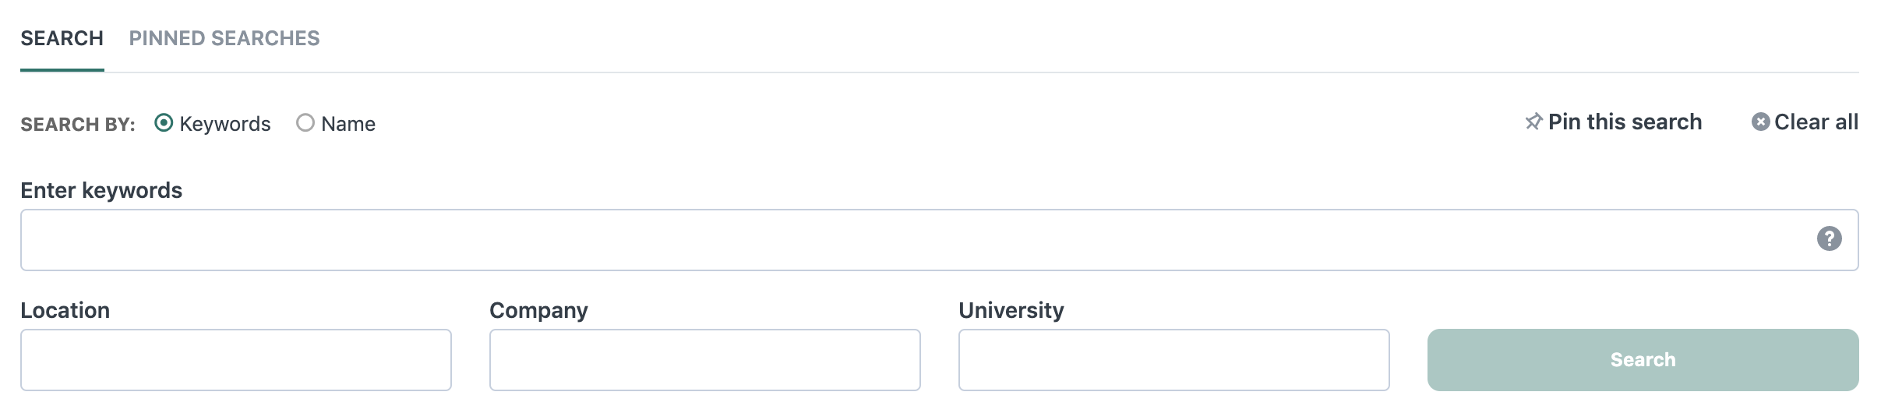
Task: Open the question mark help icon in keywords field
Action: point(1829,238)
